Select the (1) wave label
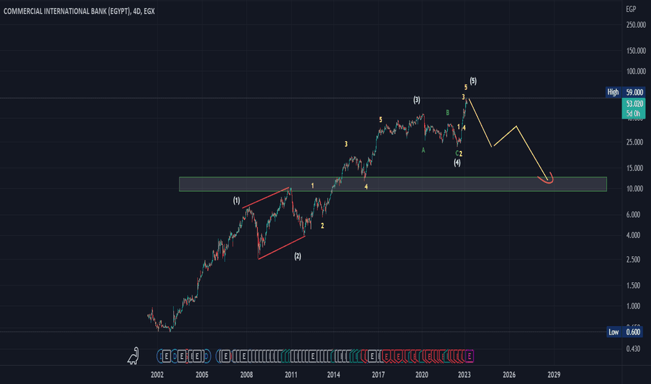 (x=236, y=201)
